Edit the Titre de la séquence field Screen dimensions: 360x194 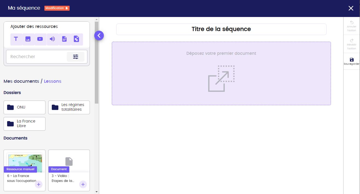click(x=221, y=29)
